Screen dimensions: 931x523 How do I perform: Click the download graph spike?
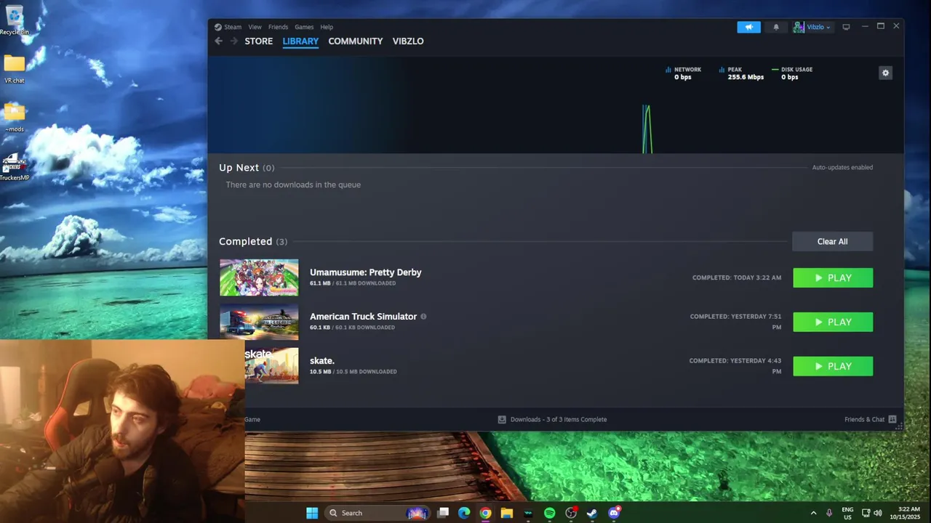pyautogui.click(x=647, y=129)
